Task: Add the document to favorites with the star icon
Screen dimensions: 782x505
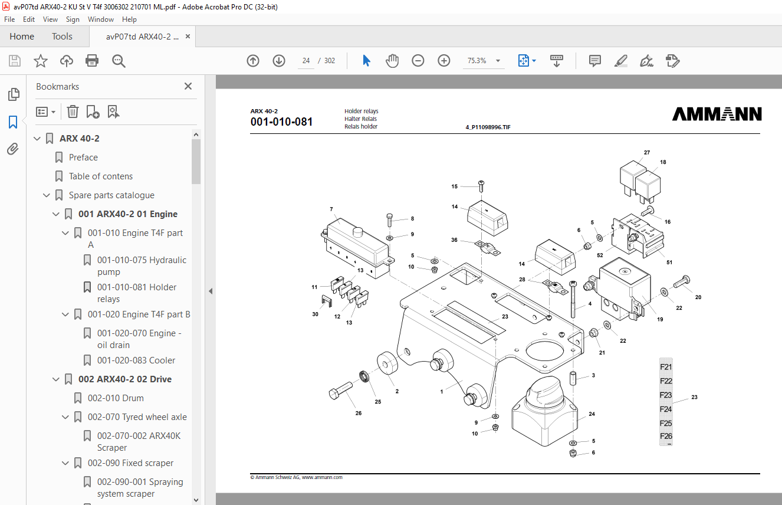Action: pos(41,61)
